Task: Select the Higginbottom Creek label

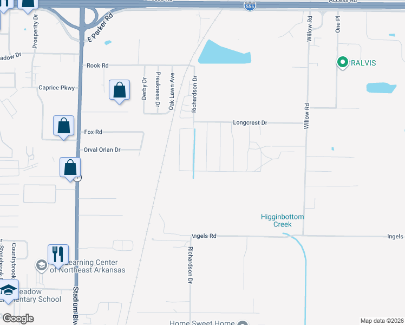Action: click(x=282, y=220)
